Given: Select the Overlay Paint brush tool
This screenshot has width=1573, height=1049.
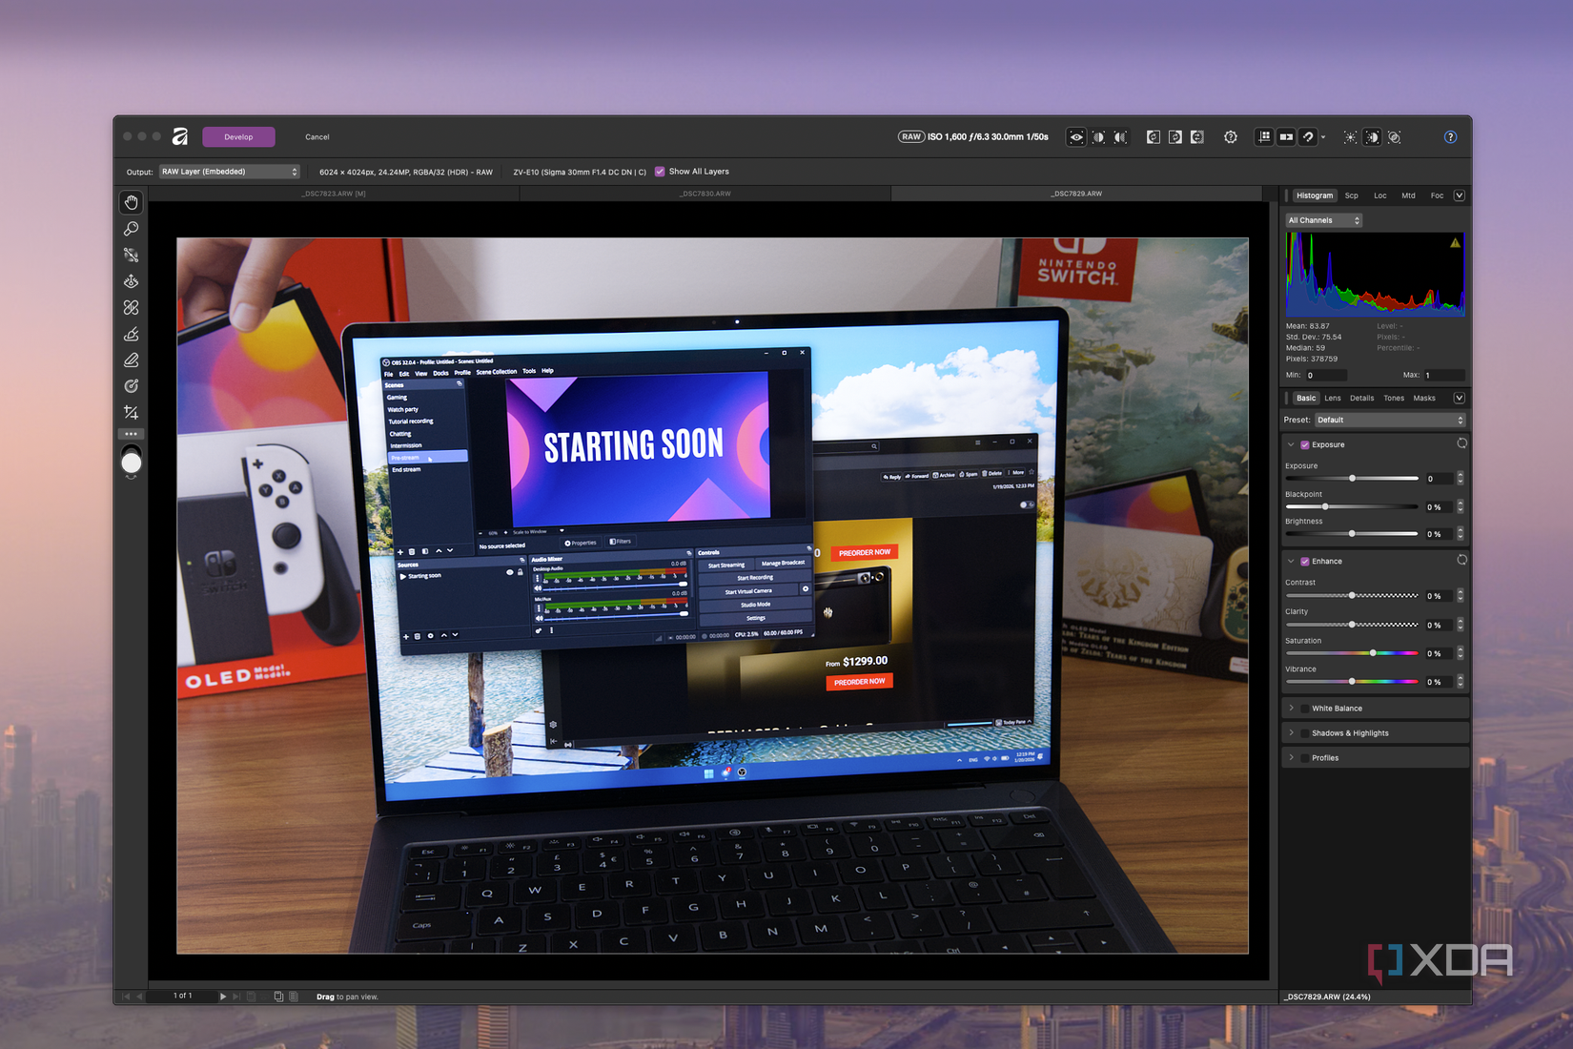Looking at the screenshot, I should (x=132, y=334).
